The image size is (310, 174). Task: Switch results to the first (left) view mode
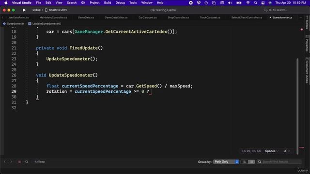click(x=244, y=162)
